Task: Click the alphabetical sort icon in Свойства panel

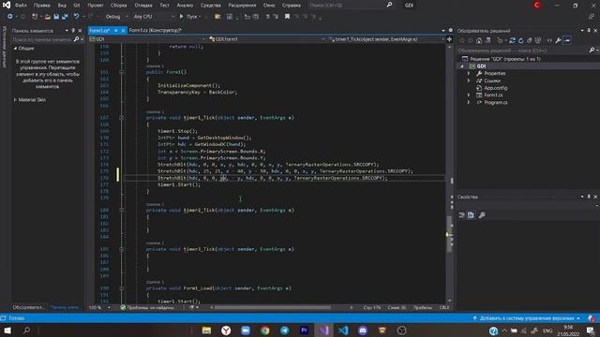Action: [x=471, y=215]
